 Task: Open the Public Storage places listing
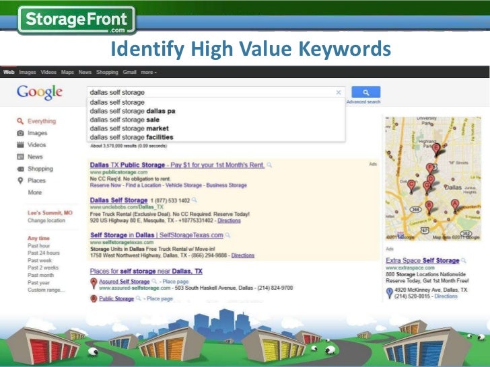click(116, 298)
